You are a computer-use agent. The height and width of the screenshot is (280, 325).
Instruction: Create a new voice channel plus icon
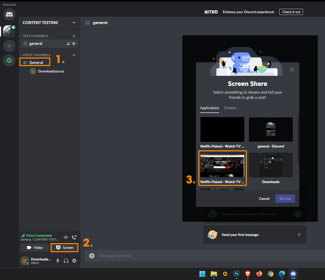click(x=74, y=55)
